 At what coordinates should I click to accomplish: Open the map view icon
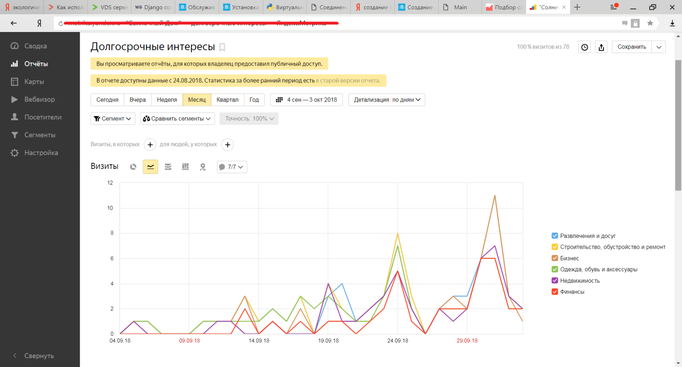[203, 167]
